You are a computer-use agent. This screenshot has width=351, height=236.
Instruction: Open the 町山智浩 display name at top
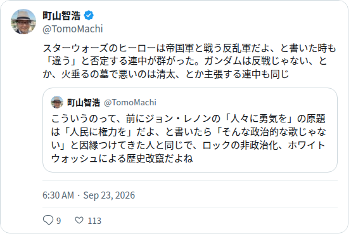click(x=61, y=16)
